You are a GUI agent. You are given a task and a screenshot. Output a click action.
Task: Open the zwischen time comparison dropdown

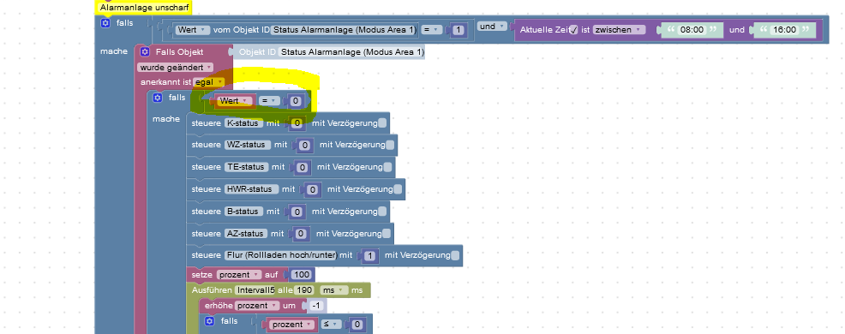tap(620, 30)
